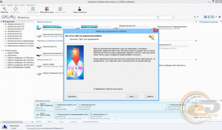
Task: Click the Знімний диск (I:) usage bar
Action: click(173, 46)
